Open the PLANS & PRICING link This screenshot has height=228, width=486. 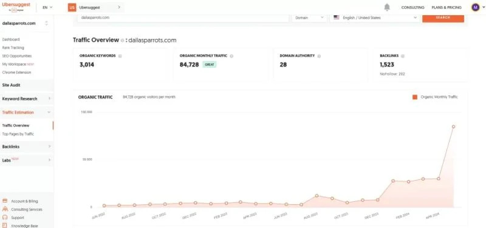click(x=447, y=7)
